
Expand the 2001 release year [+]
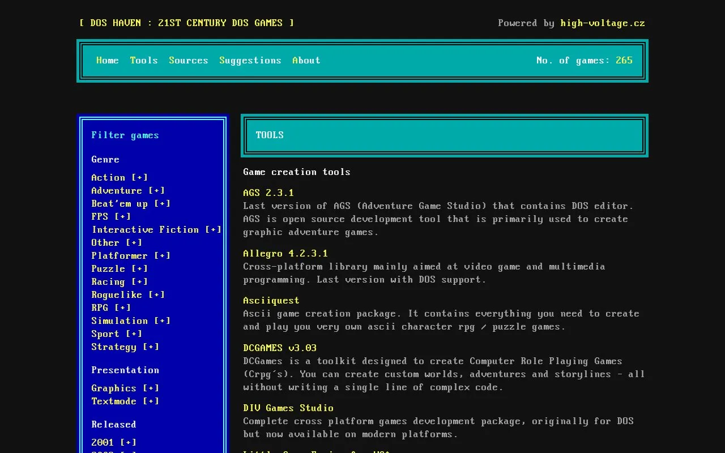[x=129, y=442]
